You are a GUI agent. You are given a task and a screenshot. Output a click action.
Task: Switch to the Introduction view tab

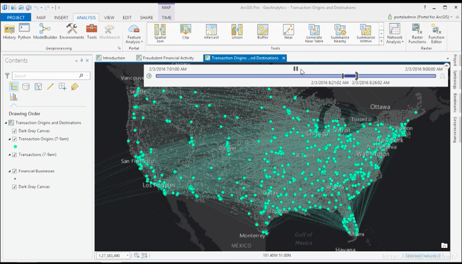(x=111, y=58)
